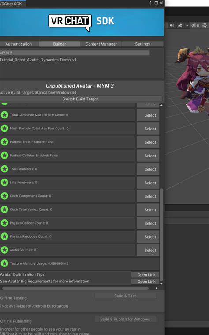The height and width of the screenshot is (335, 209).
Task: Click green star beside Physics Rigidbody Count
Action: pos(4,236)
